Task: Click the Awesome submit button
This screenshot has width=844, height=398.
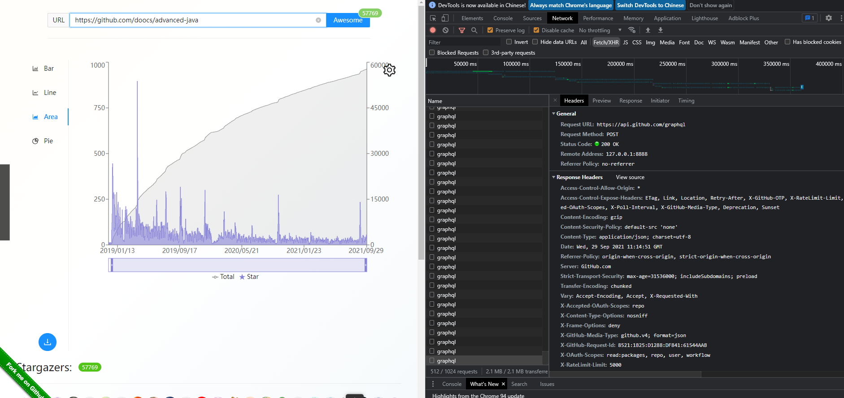Action: (x=348, y=20)
